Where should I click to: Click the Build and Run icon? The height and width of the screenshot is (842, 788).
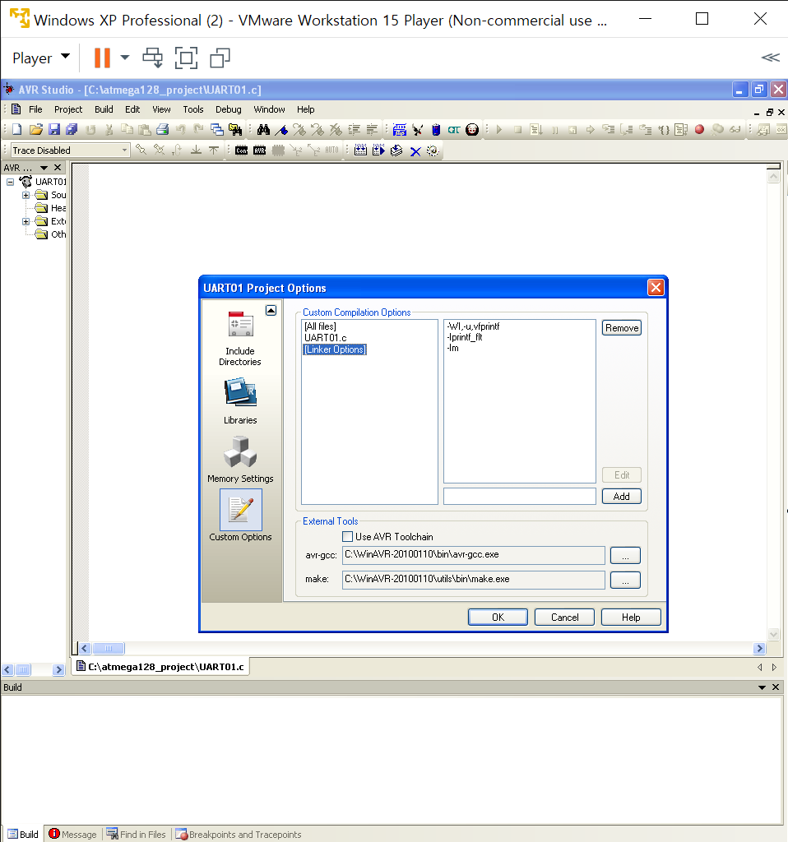click(x=378, y=150)
